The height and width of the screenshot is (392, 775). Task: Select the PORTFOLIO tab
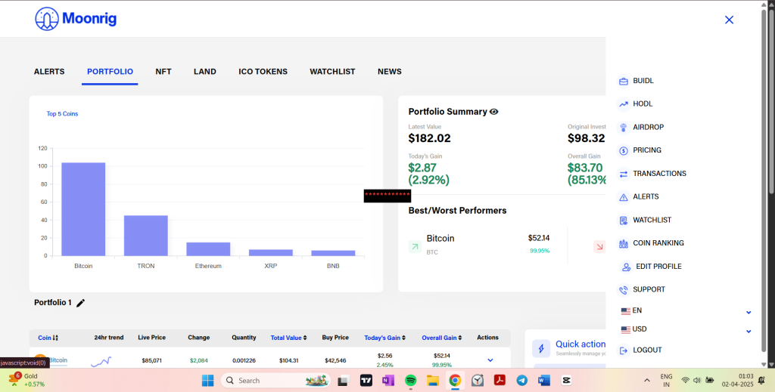pyautogui.click(x=110, y=72)
